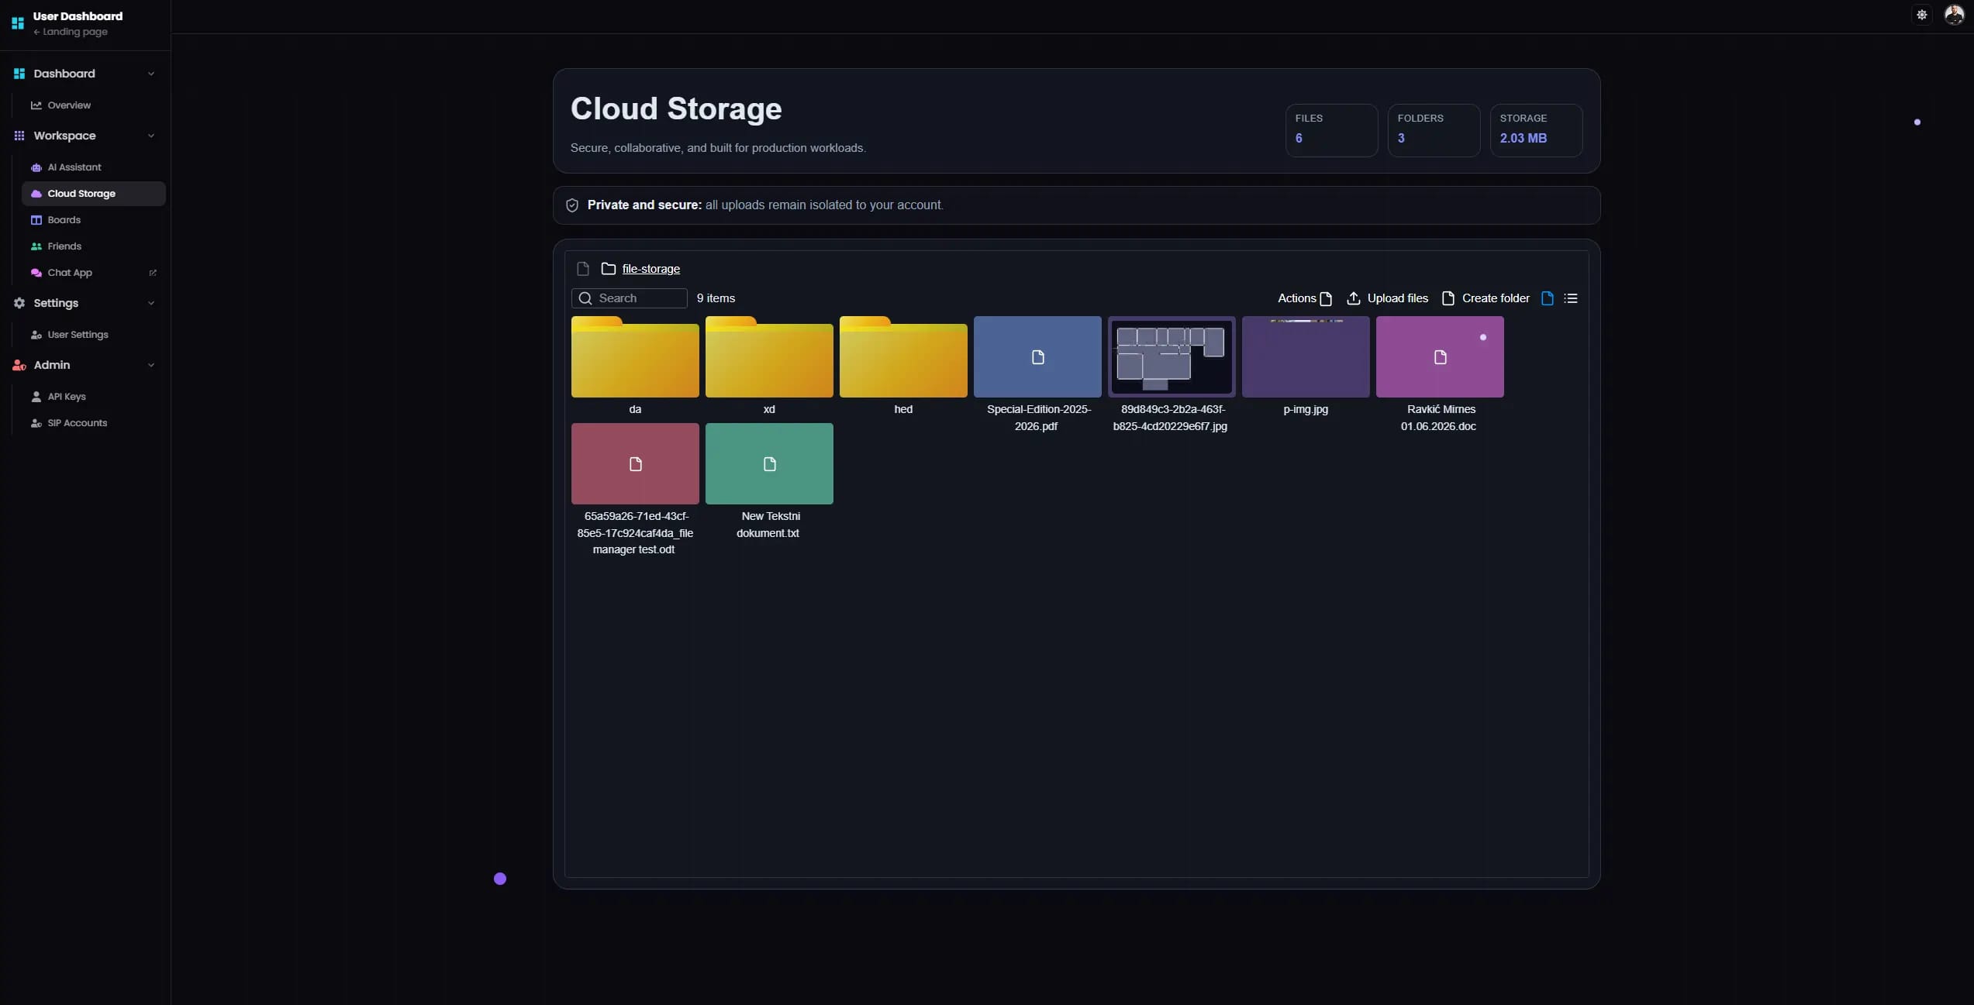Click the file-storage breadcrumb link

click(651, 269)
